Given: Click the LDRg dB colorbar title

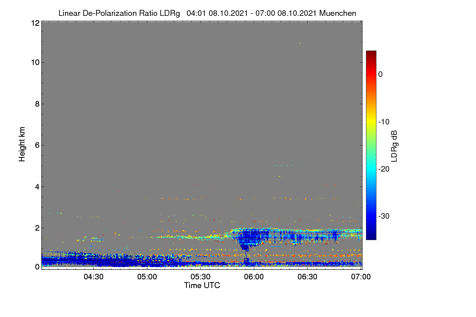Looking at the screenshot, I should 394,145.
